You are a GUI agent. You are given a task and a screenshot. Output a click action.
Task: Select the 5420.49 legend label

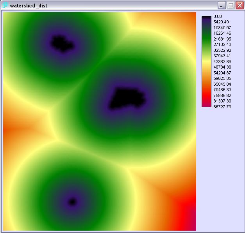(x=221, y=22)
